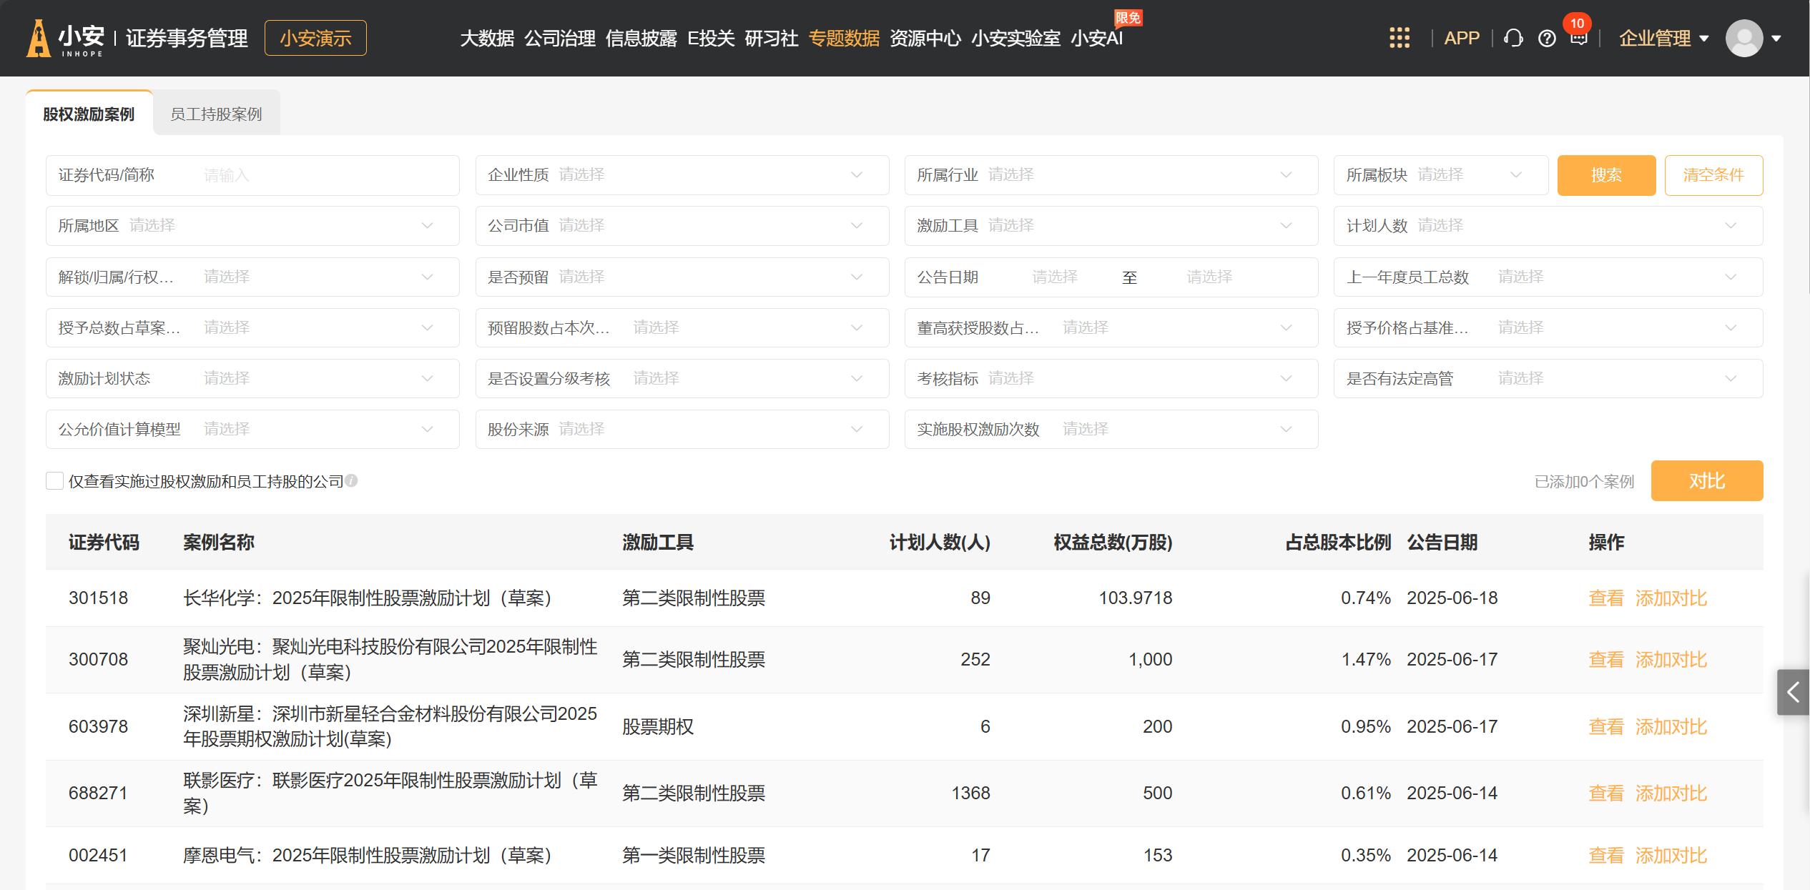
Task: Click 添加对比 for 摩恩电气 row
Action: pyautogui.click(x=1671, y=856)
